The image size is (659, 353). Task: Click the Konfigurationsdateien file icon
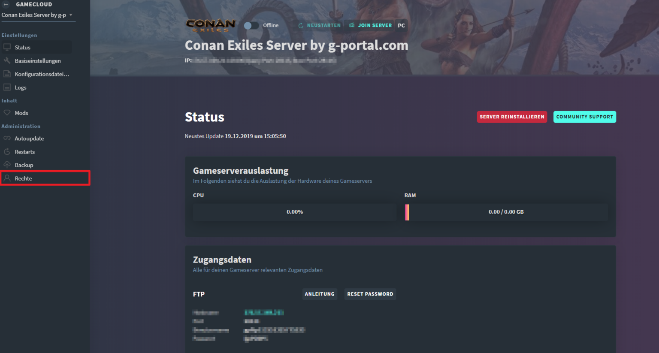7,74
